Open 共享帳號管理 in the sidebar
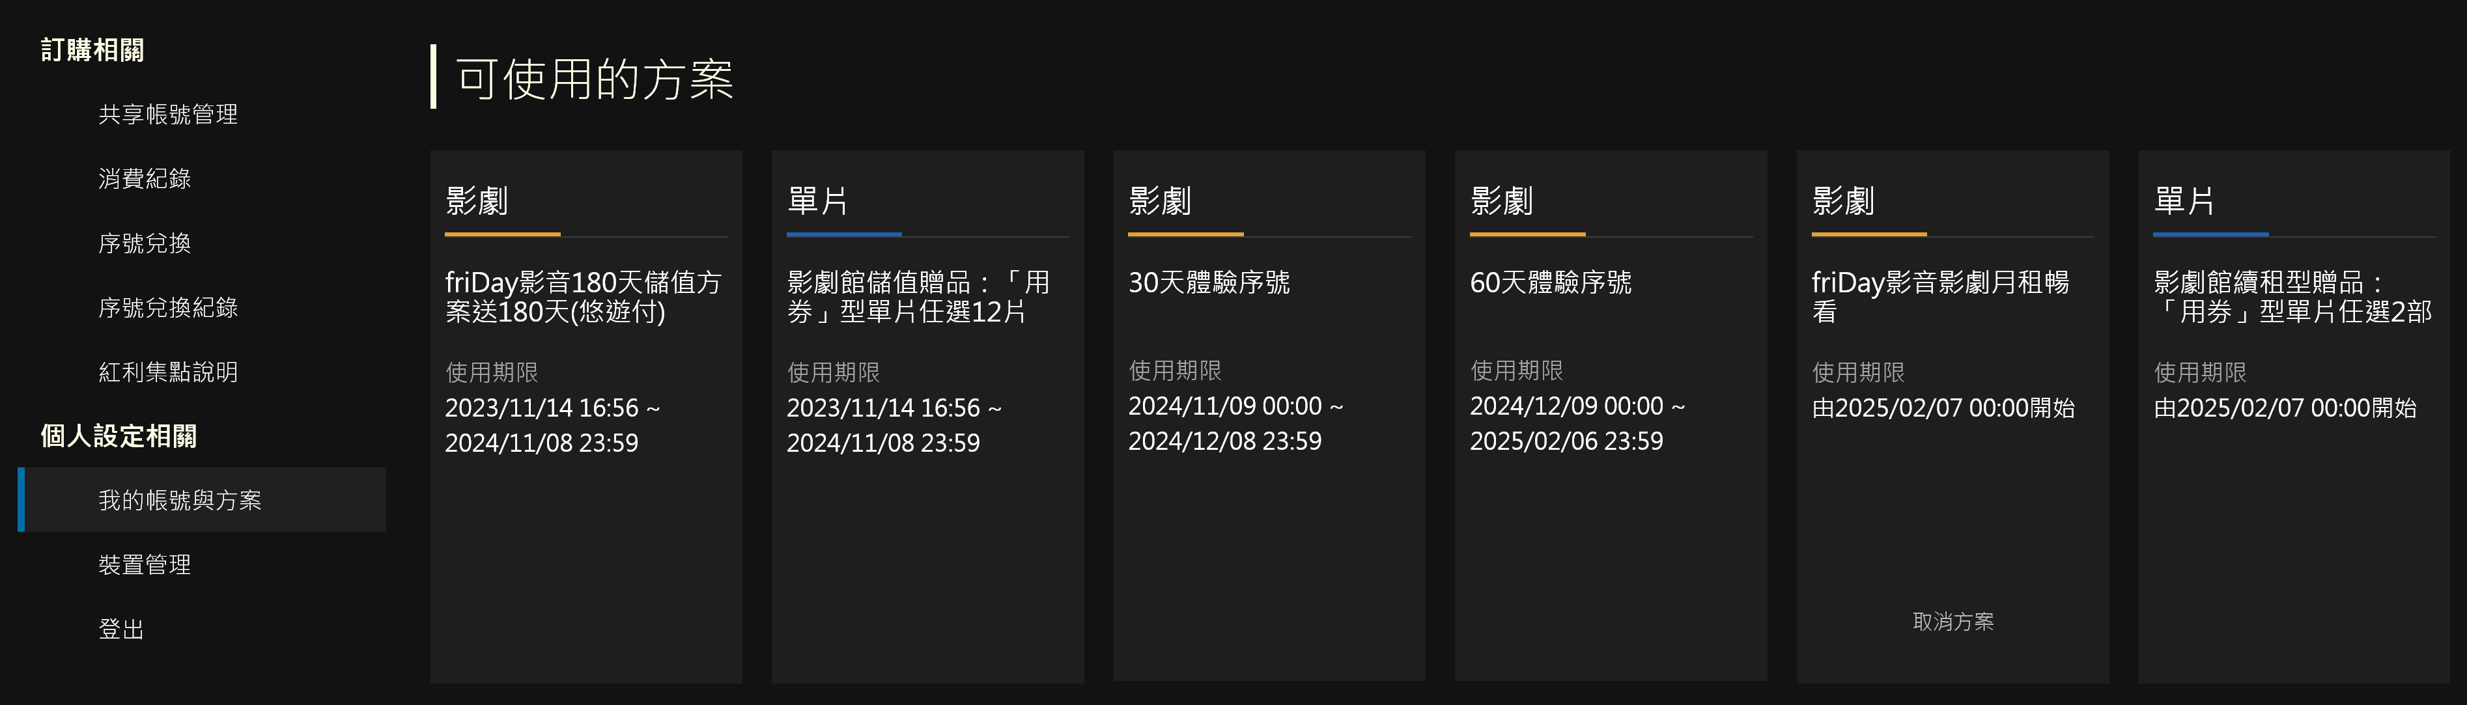This screenshot has height=705, width=2467. [x=167, y=115]
